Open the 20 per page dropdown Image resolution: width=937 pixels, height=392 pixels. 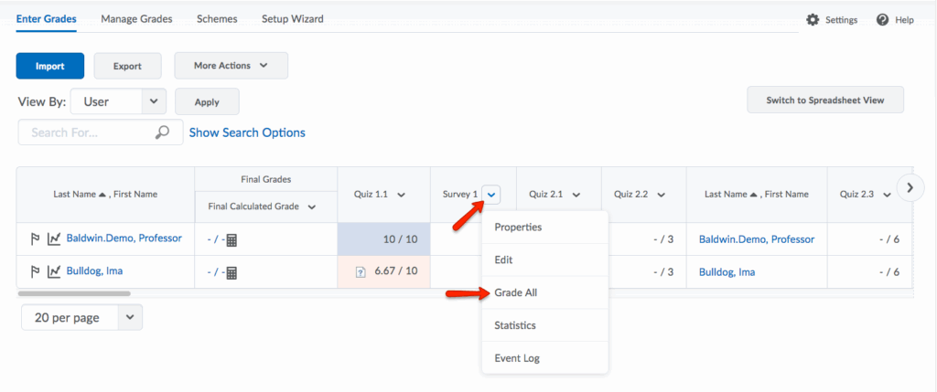[81, 317]
